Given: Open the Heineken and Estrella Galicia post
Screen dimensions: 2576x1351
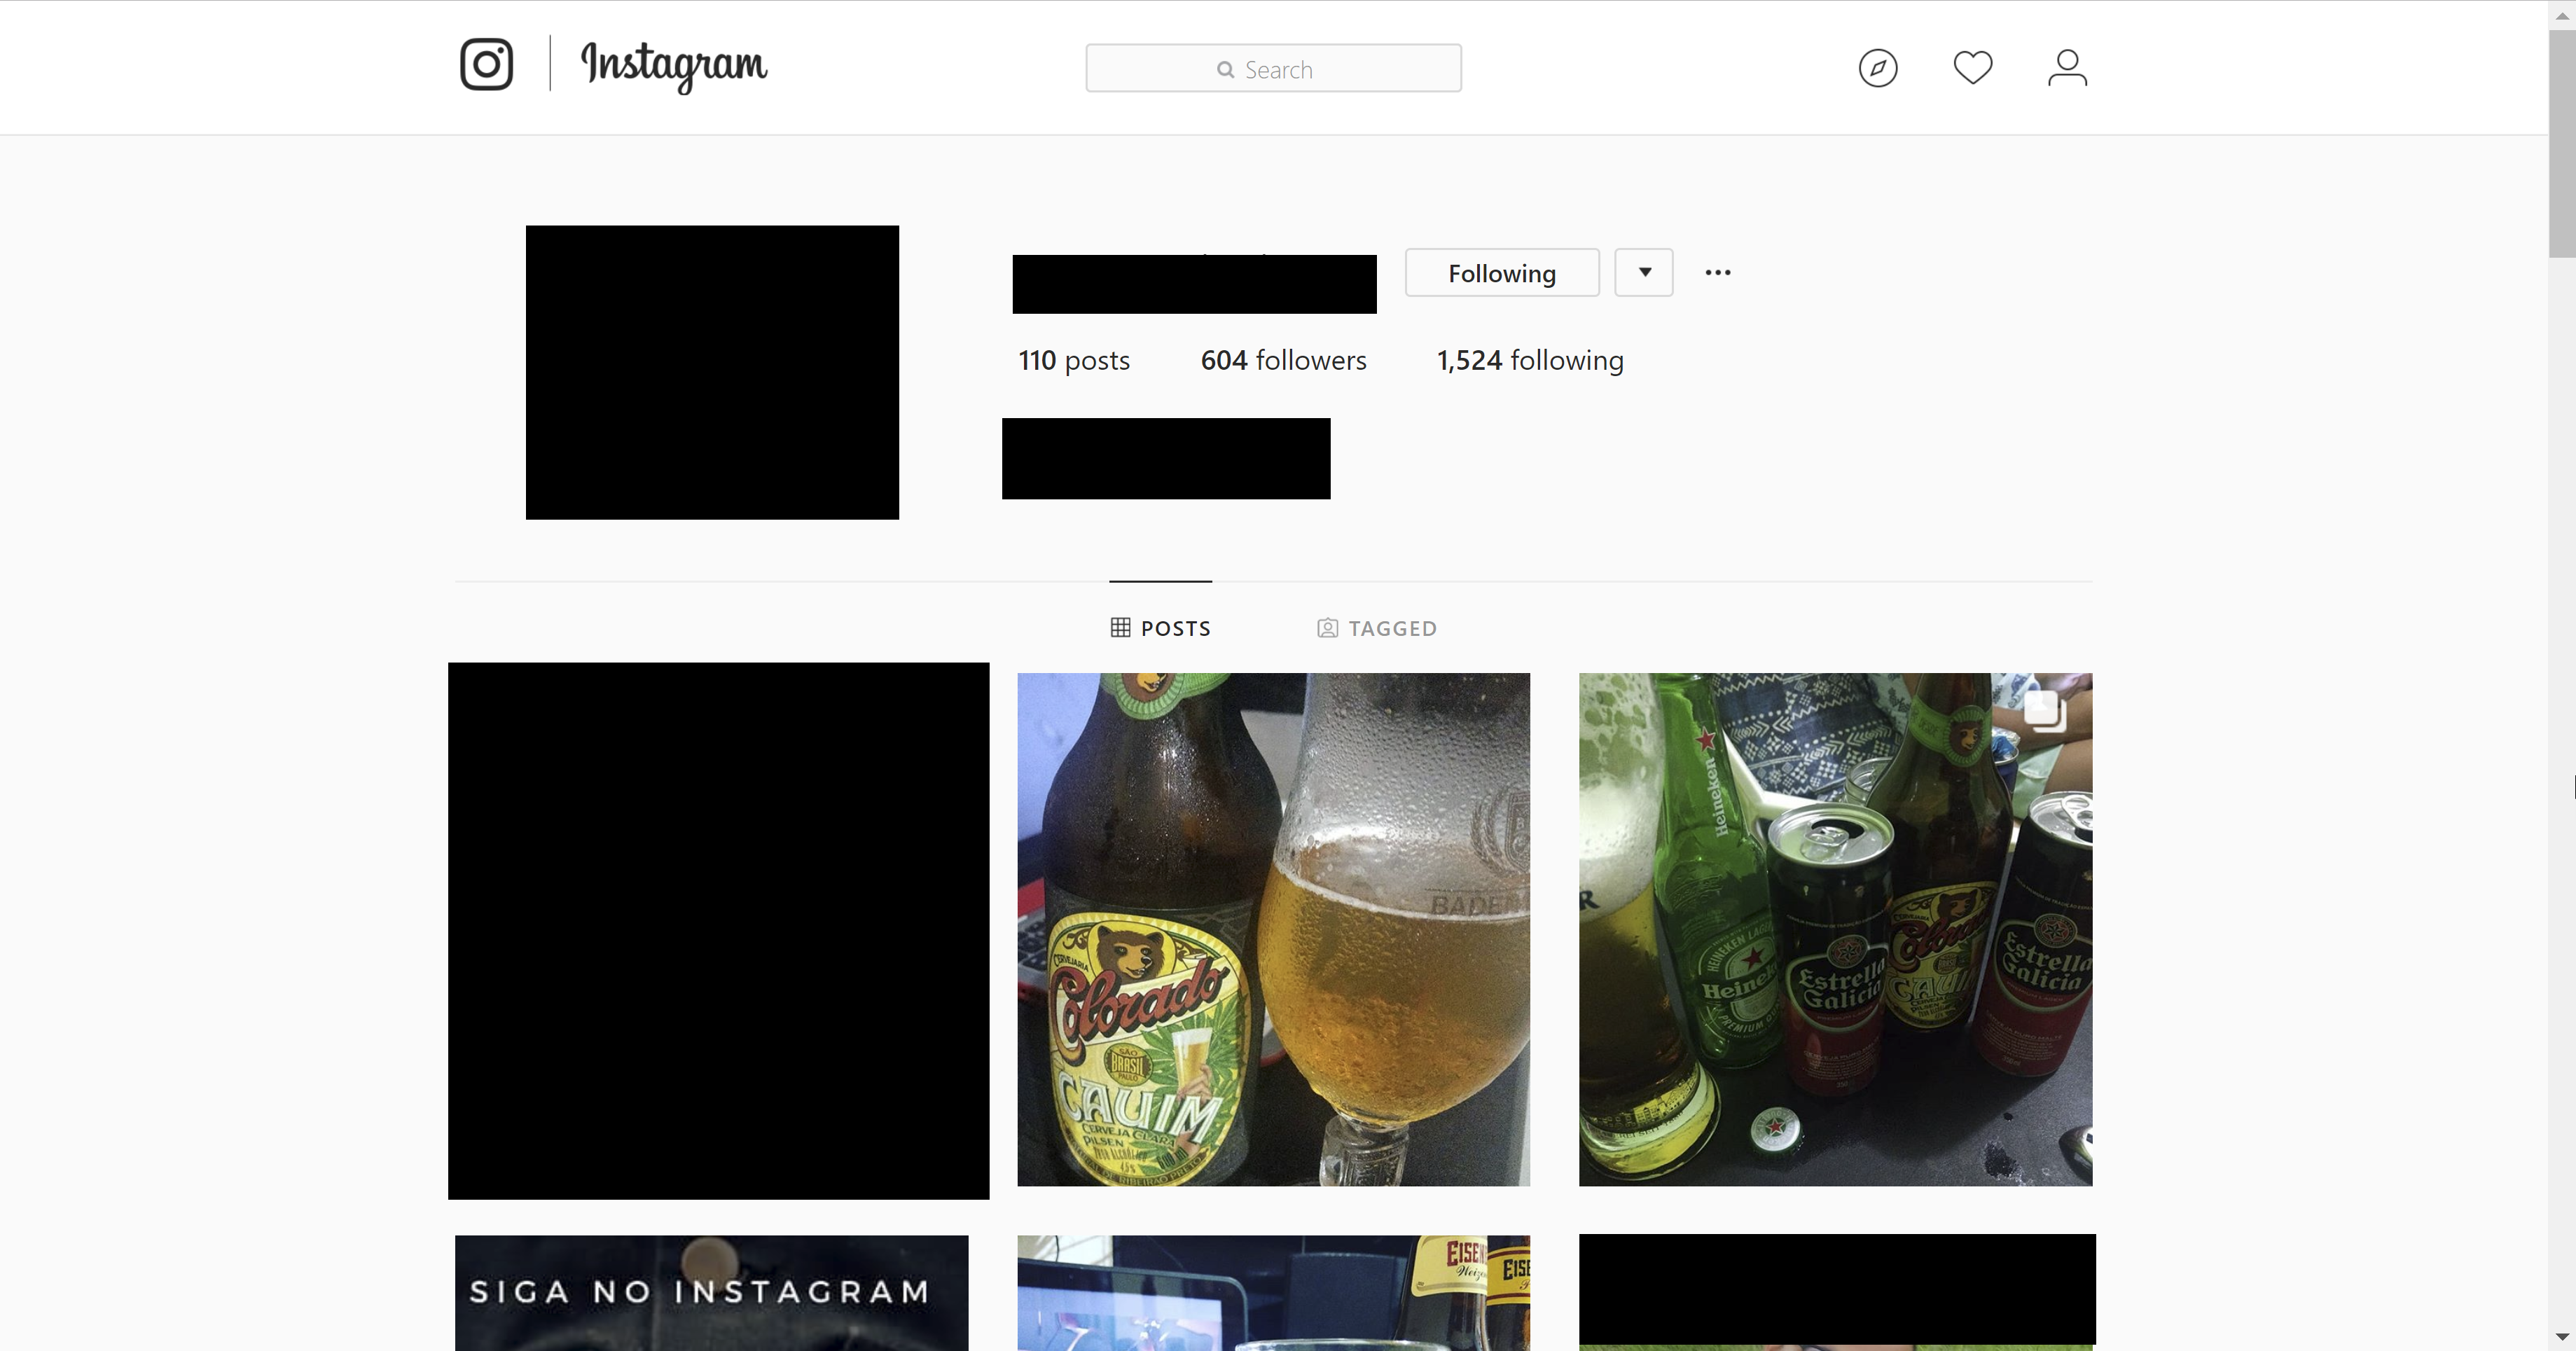Looking at the screenshot, I should pyautogui.click(x=1835, y=930).
